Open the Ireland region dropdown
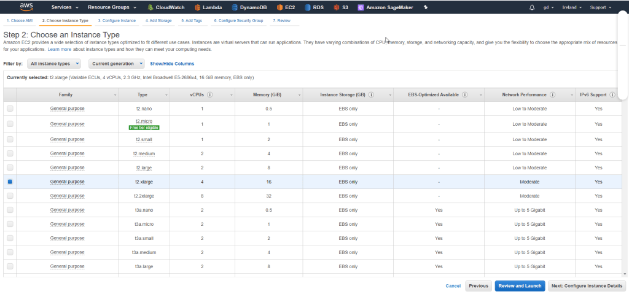The height and width of the screenshot is (297, 629). (x=572, y=7)
